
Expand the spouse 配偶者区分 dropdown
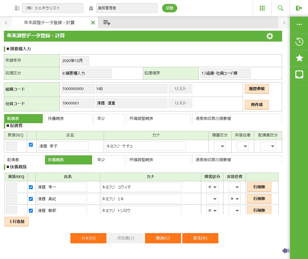coord(268,146)
